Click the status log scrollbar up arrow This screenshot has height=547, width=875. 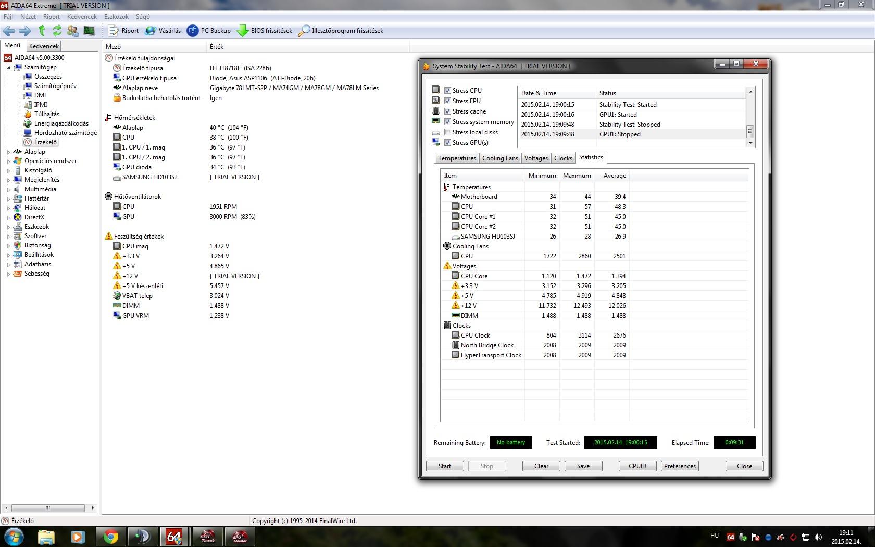click(751, 92)
